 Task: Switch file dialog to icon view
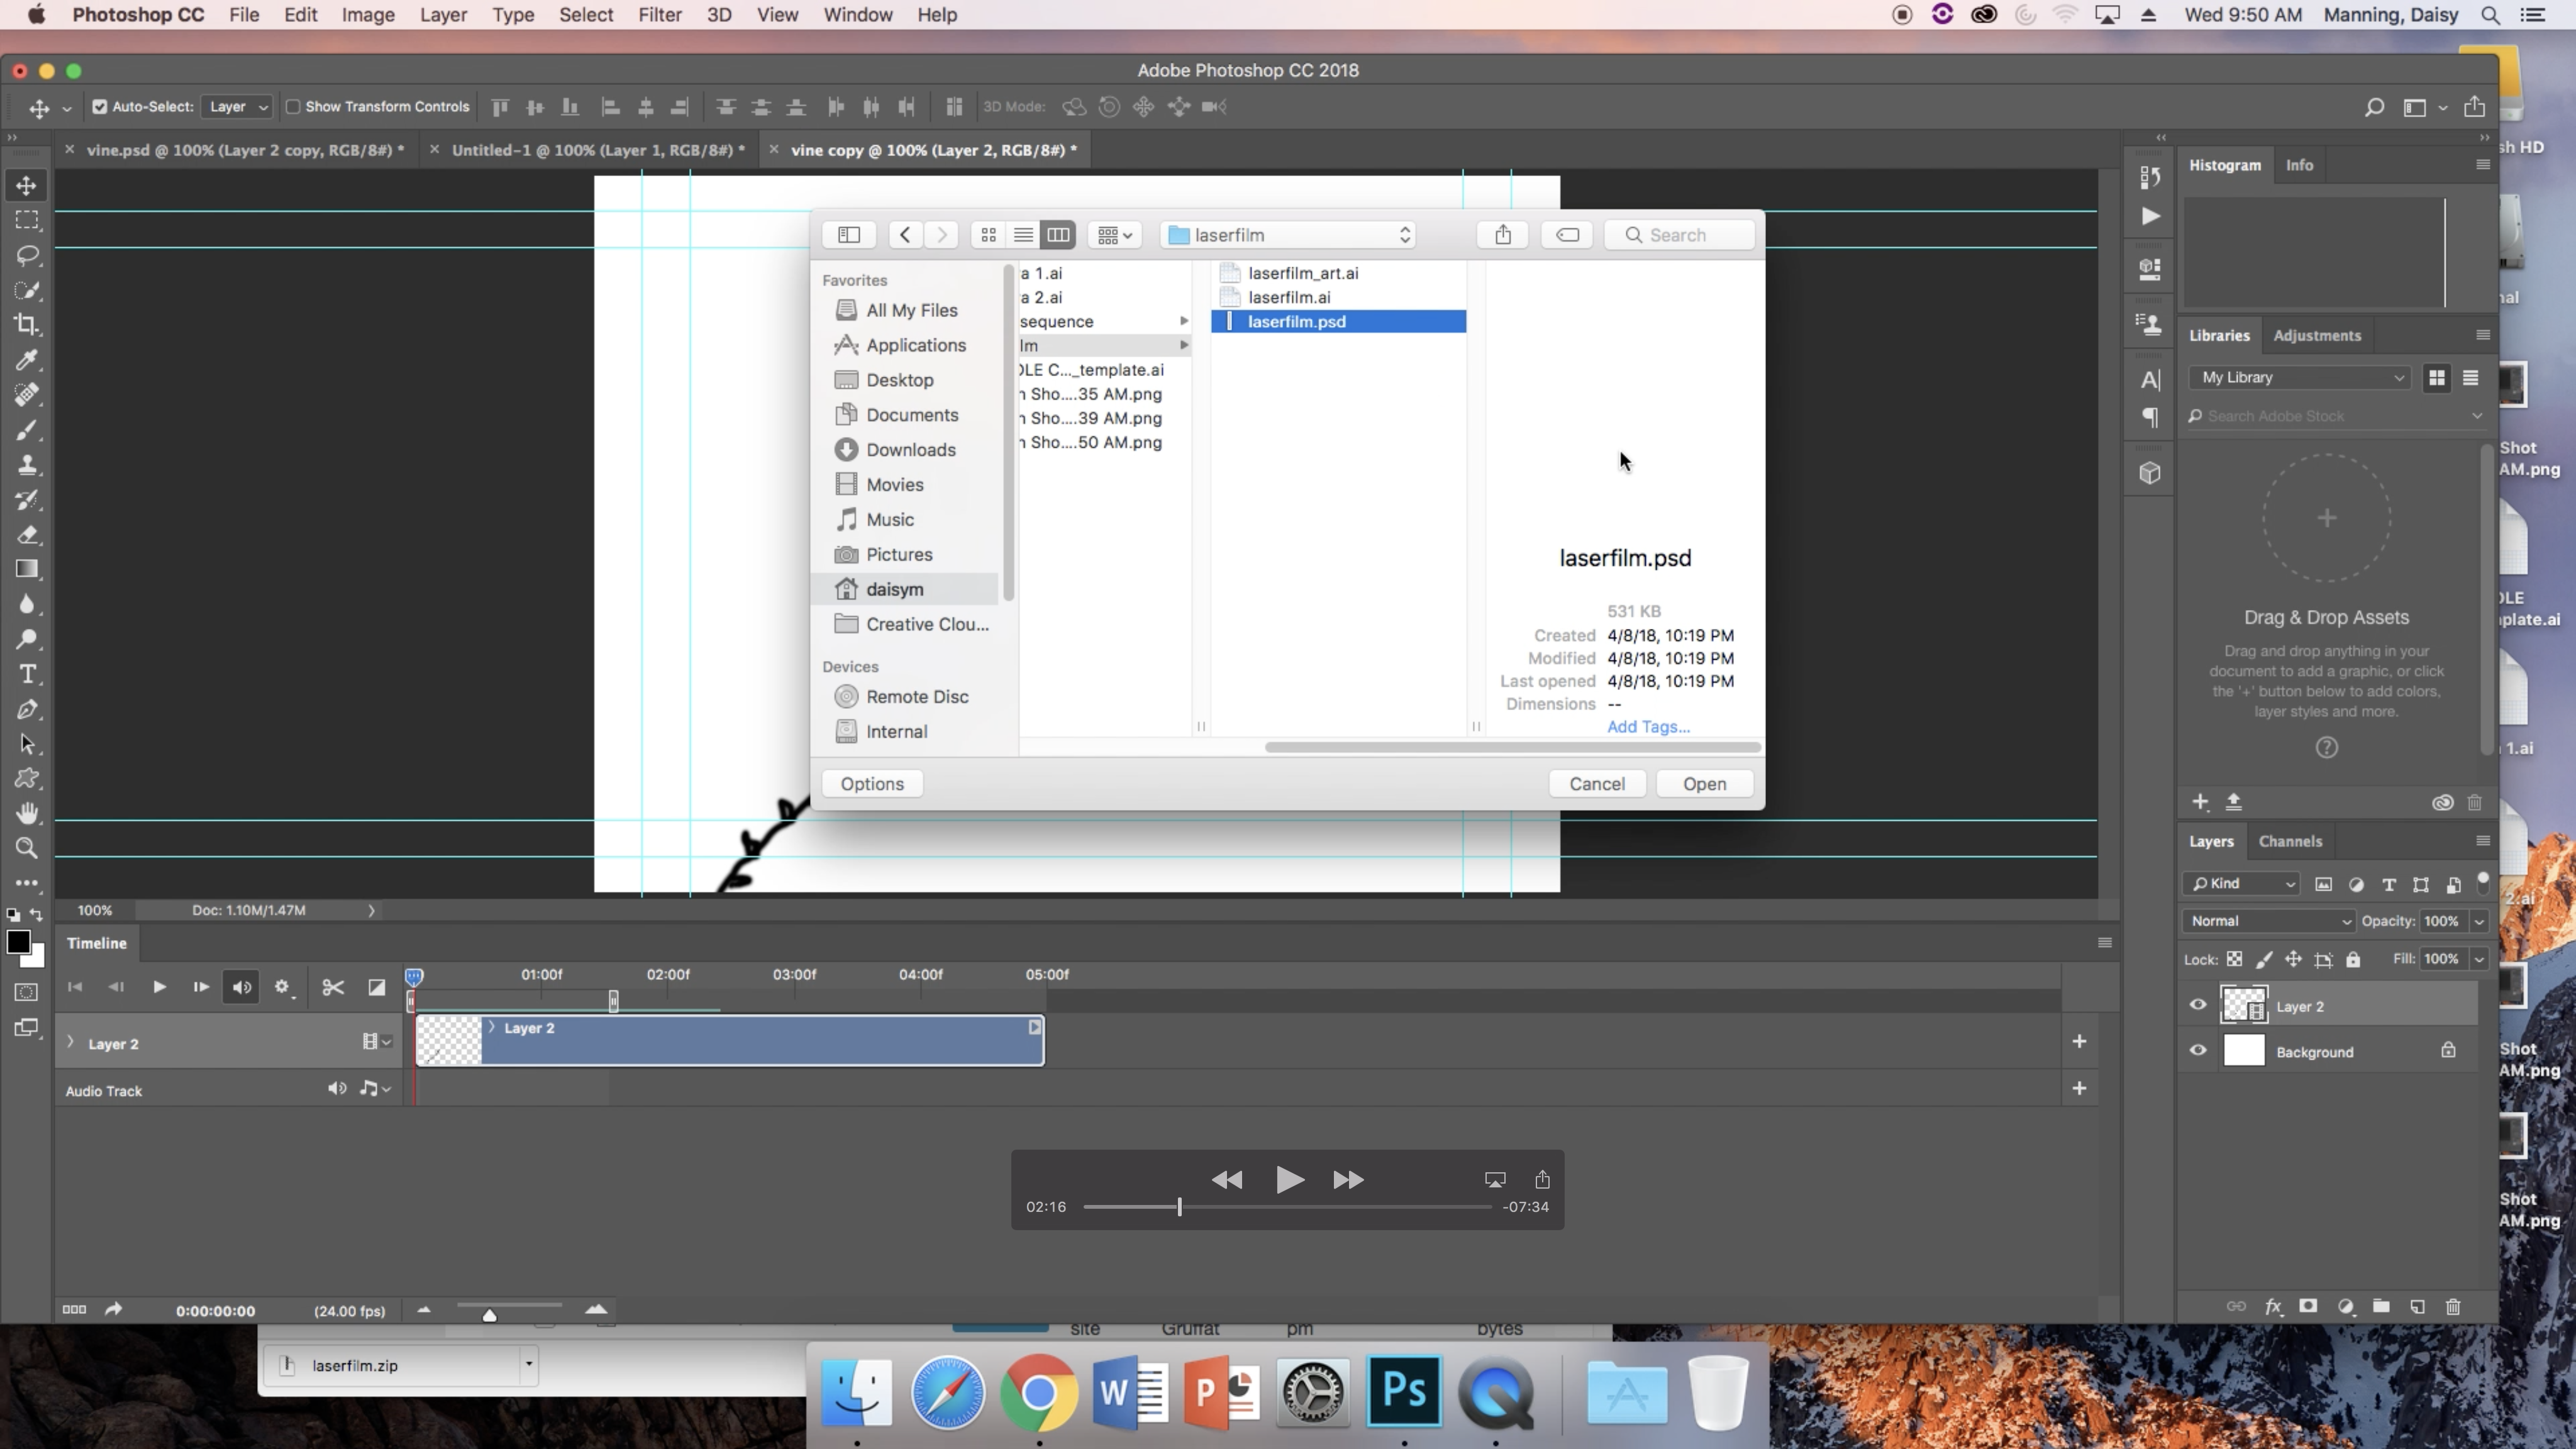988,235
